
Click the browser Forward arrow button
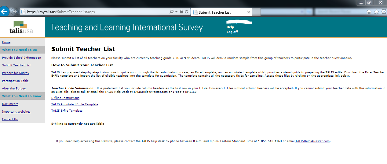tap(14, 12)
